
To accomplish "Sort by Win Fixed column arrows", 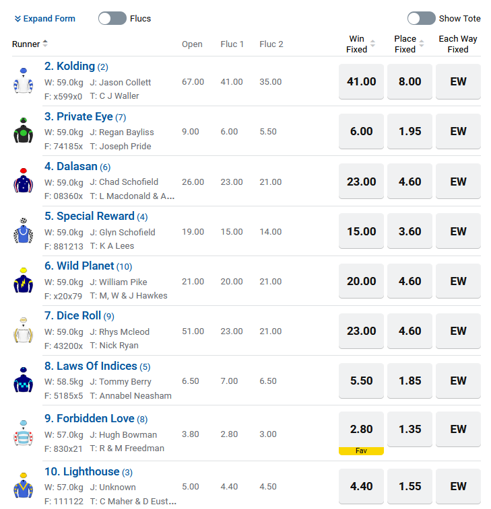I will pos(373,44).
